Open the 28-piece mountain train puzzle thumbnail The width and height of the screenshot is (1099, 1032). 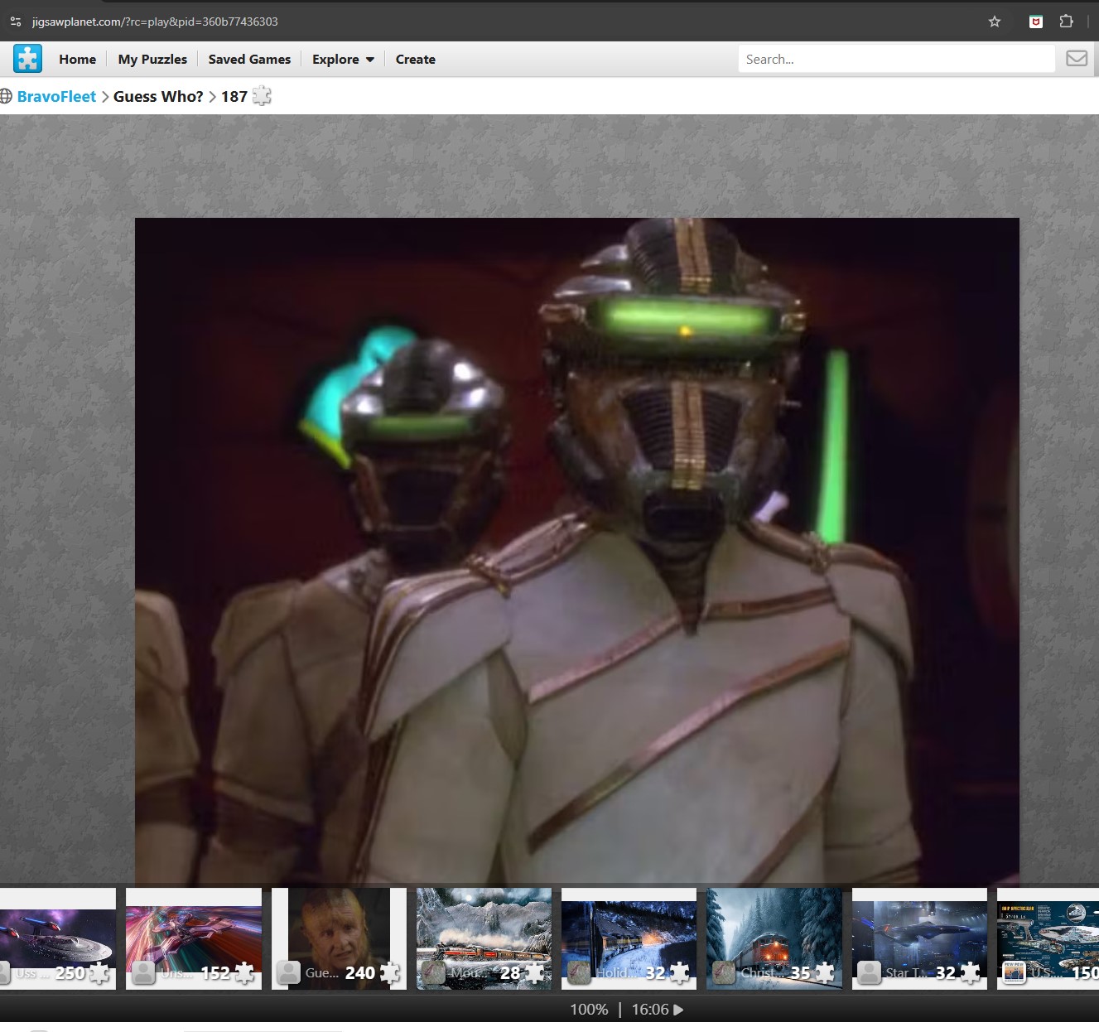pos(484,939)
